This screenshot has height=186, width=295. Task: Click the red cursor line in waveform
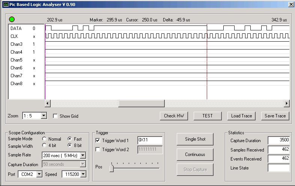point(207,62)
